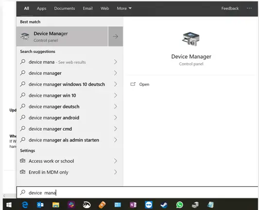Launch Microsoft Edge from taskbar

tap(25, 205)
